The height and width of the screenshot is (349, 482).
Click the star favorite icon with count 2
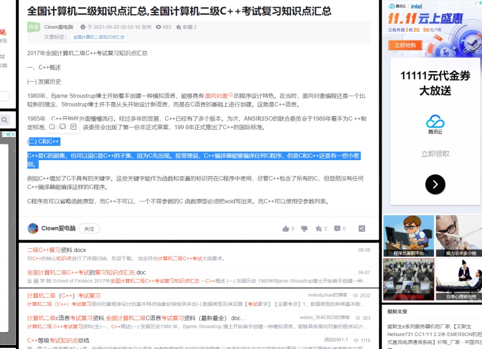tap(318, 229)
